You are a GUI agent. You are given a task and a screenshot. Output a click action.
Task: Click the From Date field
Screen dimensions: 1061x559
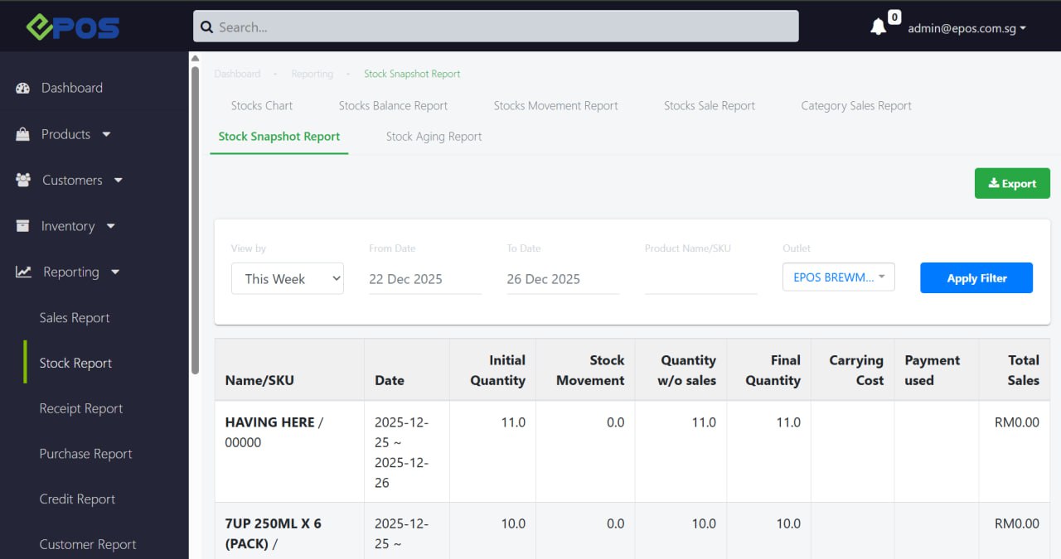tap(424, 280)
